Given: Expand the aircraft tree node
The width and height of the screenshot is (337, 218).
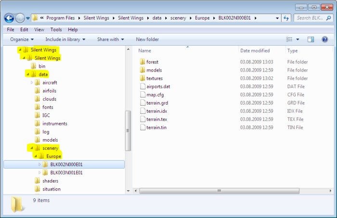Looking at the screenshot, I should coord(32,83).
